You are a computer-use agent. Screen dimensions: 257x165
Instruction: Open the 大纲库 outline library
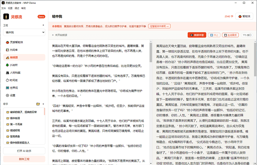[x=24, y=50]
